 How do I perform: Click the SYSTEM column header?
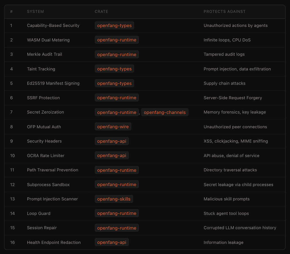coord(35,12)
